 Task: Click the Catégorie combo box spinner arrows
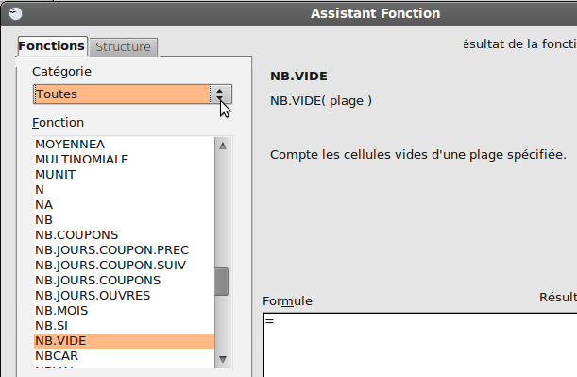(x=220, y=94)
